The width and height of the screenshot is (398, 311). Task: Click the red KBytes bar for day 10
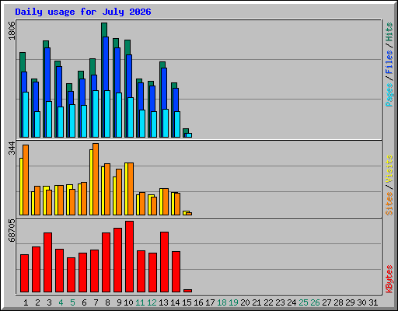coord(129,257)
